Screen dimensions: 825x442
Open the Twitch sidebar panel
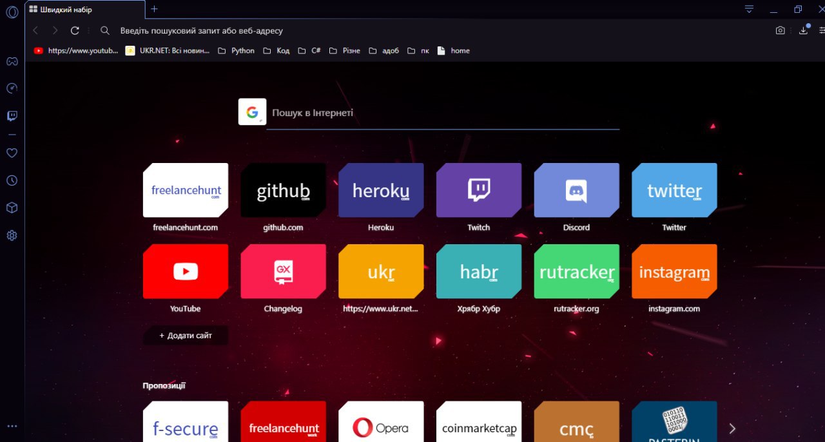click(x=12, y=116)
